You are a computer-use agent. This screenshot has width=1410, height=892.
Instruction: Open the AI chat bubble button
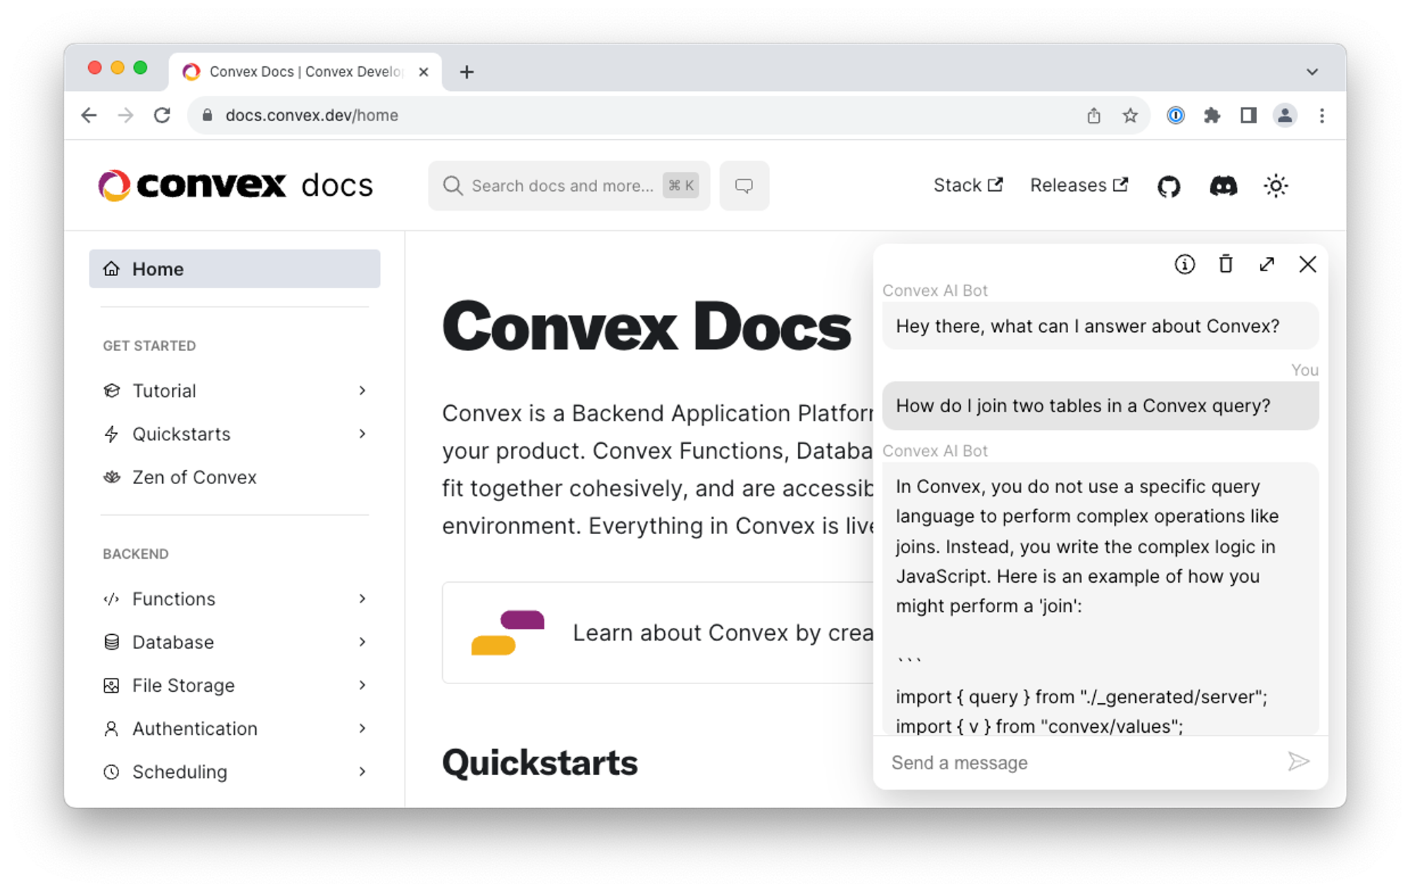tap(744, 186)
